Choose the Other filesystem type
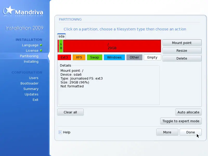Viewport: 208px width, 156px height. tap(134, 57)
